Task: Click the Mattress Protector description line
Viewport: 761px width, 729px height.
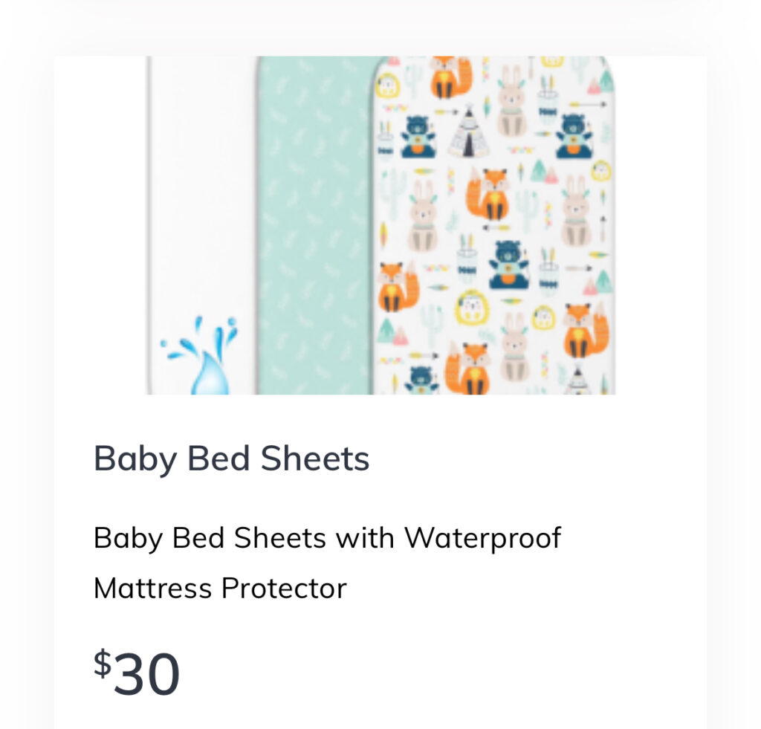Action: tap(220, 589)
